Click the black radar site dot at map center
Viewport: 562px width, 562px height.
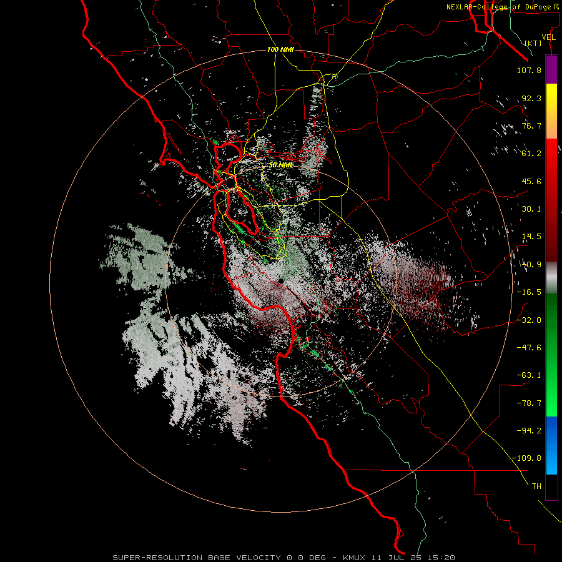point(282,281)
